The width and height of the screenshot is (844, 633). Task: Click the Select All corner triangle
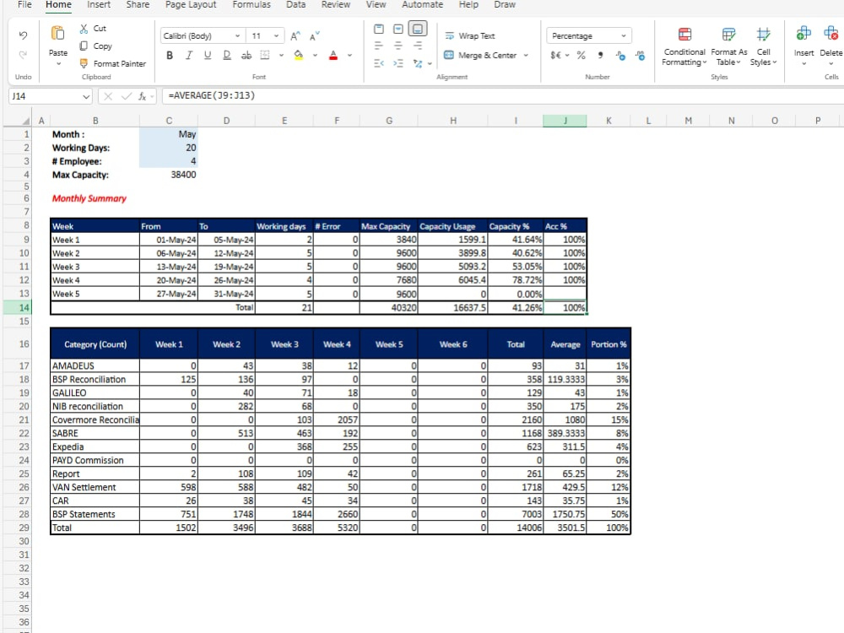coord(25,121)
